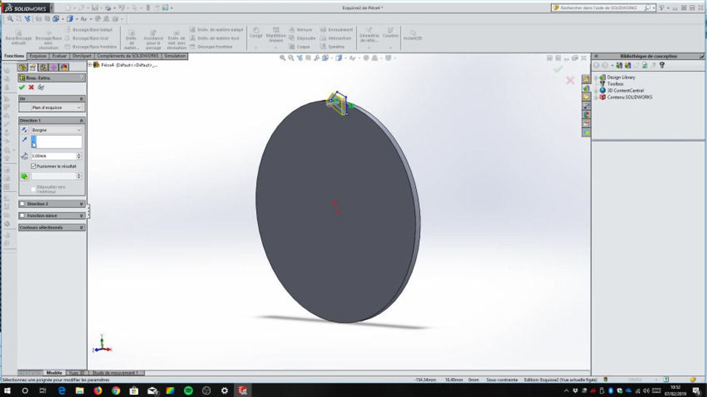The image size is (707, 397).
Task: Click the depth spinner arrows
Action: (x=79, y=156)
